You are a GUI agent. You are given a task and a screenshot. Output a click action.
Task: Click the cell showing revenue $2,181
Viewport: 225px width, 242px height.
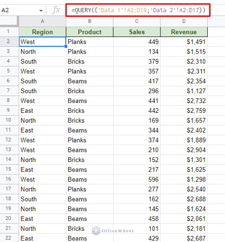tap(184, 228)
